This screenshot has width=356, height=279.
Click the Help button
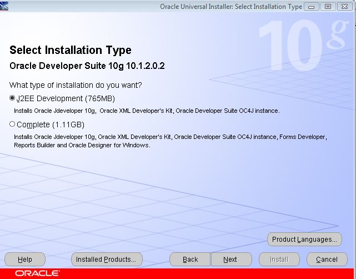tap(25, 260)
